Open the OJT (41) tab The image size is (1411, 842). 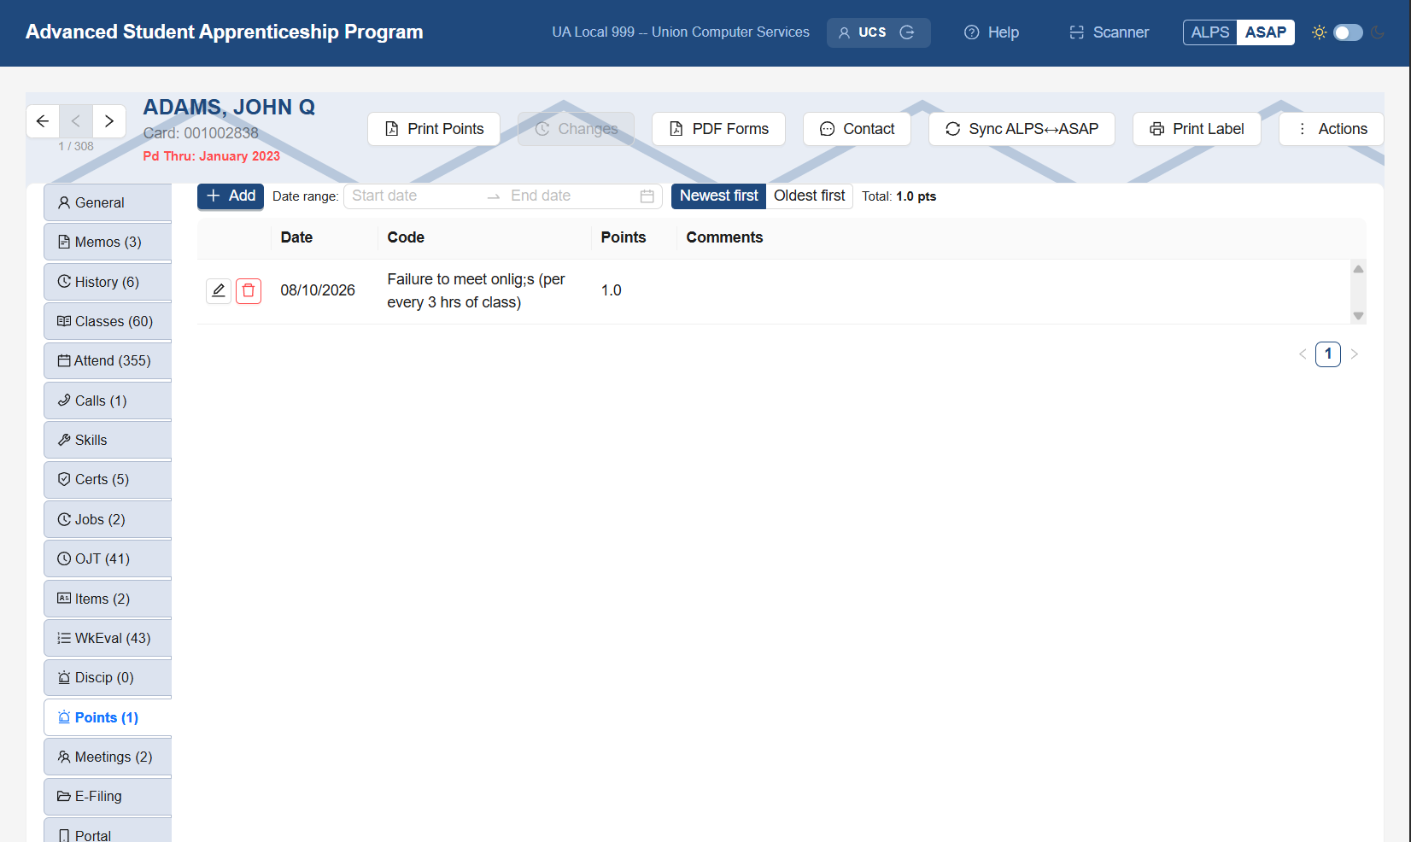tap(108, 559)
